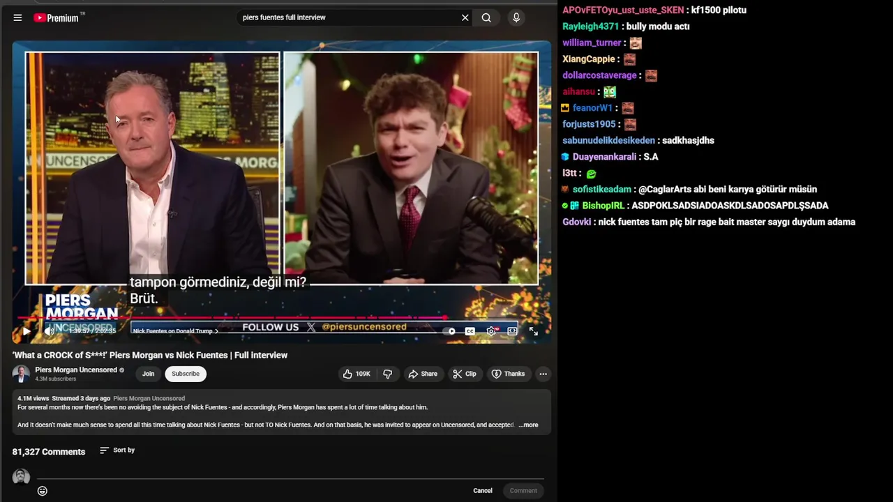This screenshot has height=502, width=893.
Task: Click chat username forjusts1905
Action: point(589,124)
